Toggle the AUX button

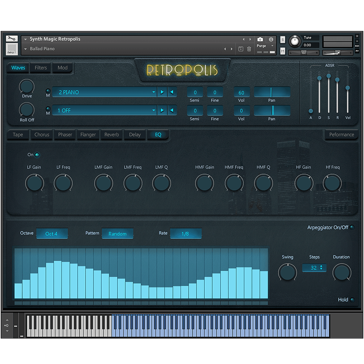(357, 46)
